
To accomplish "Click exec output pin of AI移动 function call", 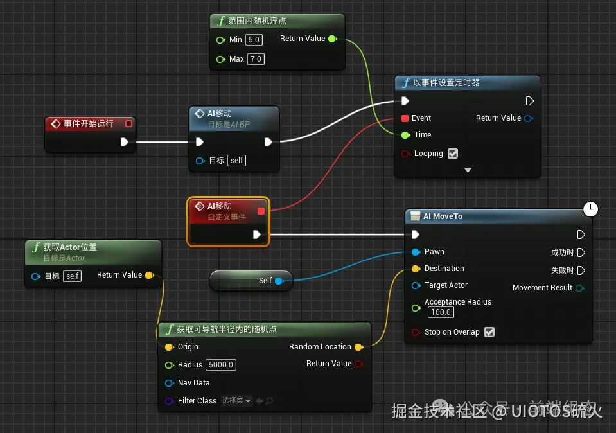I will click(x=268, y=142).
